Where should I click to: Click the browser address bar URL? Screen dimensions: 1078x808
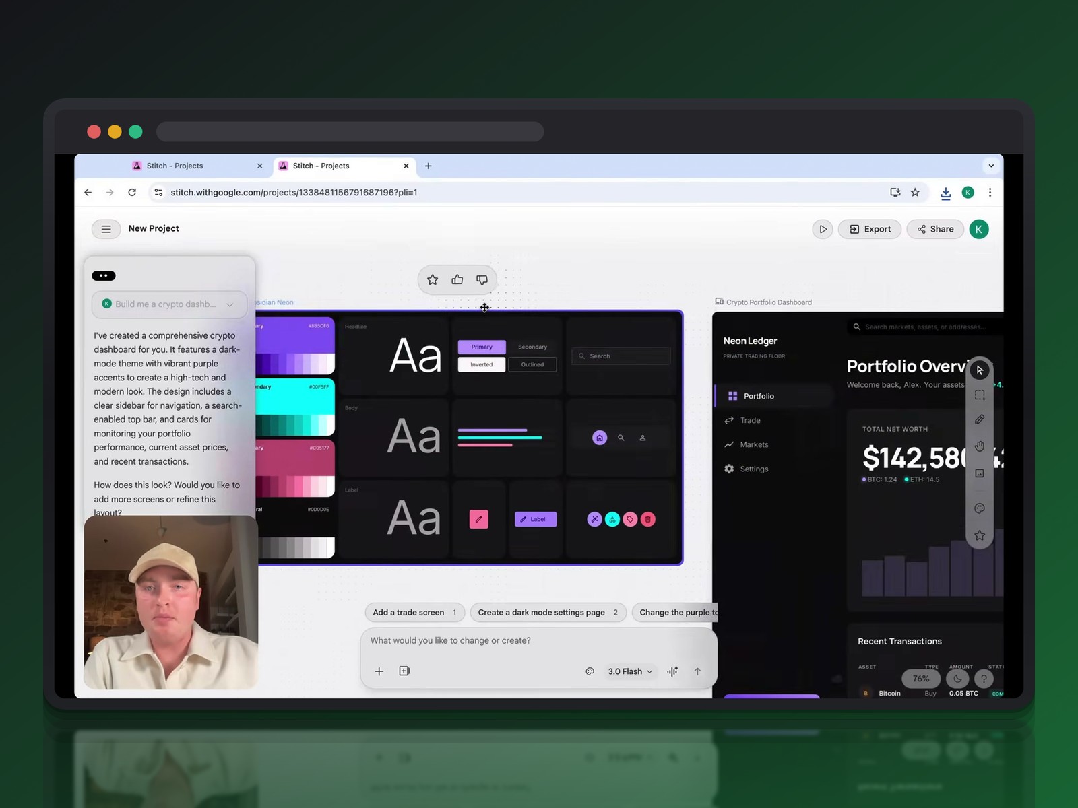(x=294, y=193)
